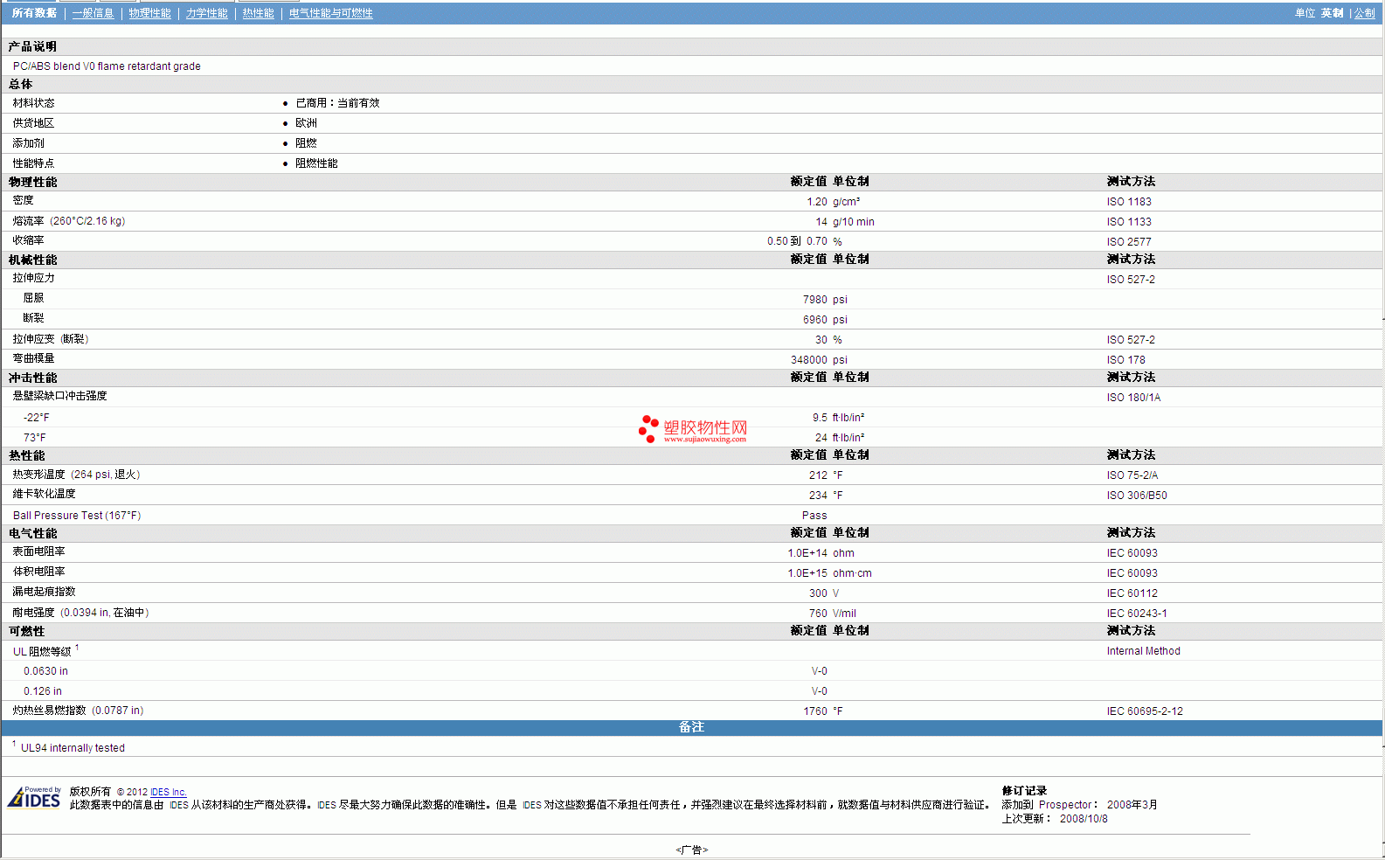Click the 灼热丝易燃指数 value '1760'

click(814, 711)
